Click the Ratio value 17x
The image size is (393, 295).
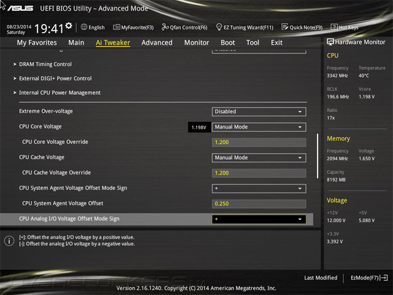coord(331,117)
